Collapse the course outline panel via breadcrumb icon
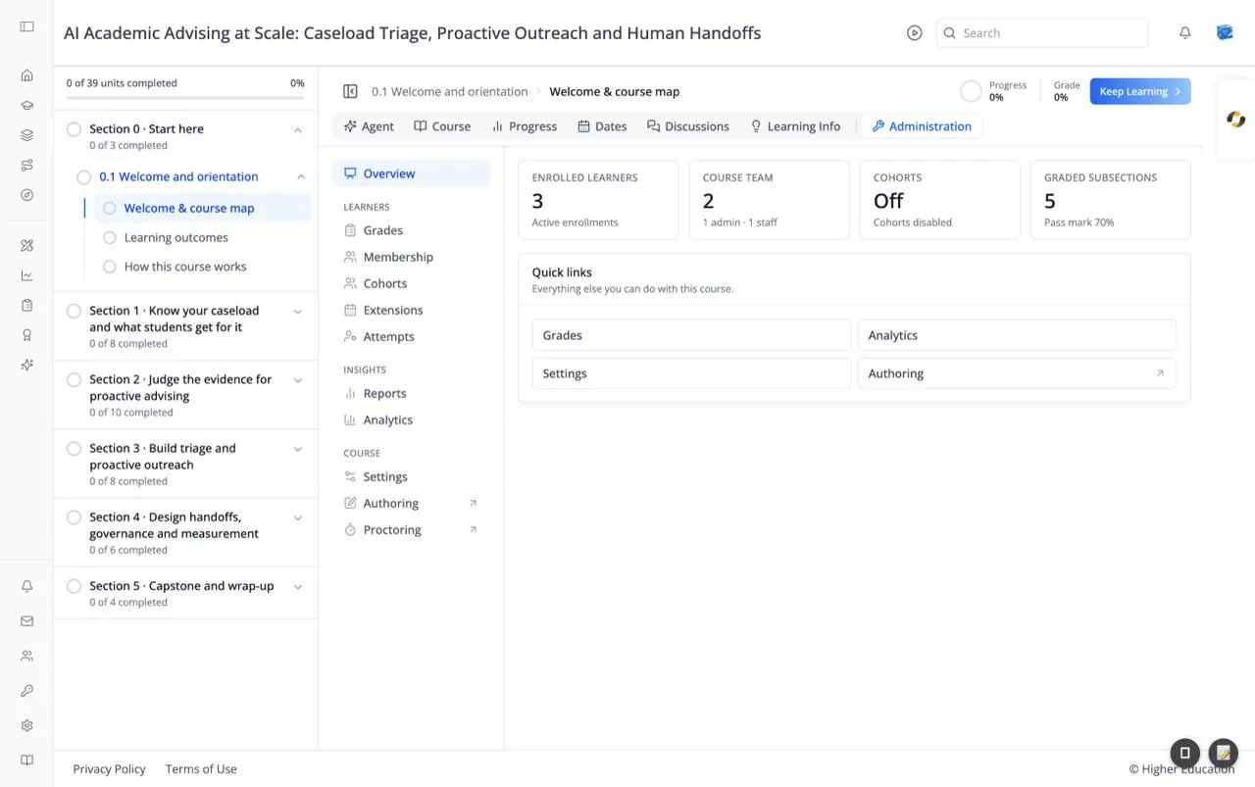The width and height of the screenshot is (1255, 787). coord(350,92)
